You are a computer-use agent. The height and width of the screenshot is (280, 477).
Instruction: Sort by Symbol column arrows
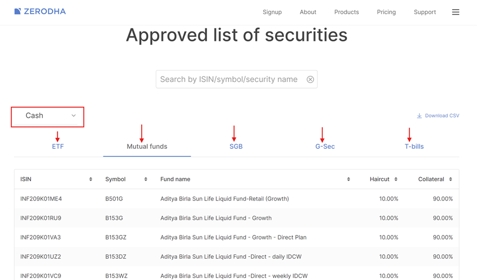tap(146, 179)
